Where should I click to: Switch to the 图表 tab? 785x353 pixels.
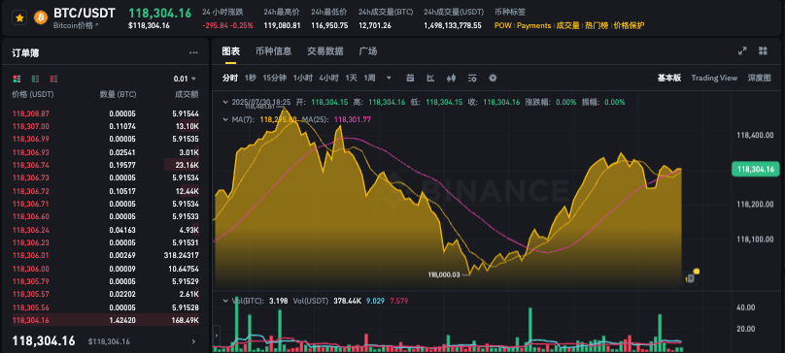pyautogui.click(x=231, y=51)
